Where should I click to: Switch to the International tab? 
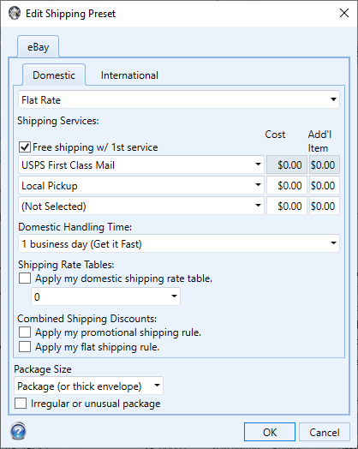point(129,75)
